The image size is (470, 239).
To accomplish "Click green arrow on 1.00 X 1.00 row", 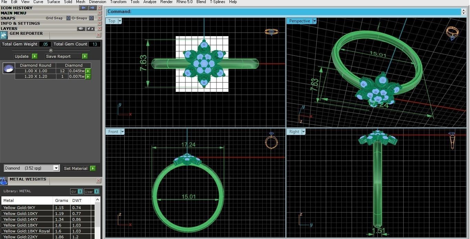I will point(88,71).
